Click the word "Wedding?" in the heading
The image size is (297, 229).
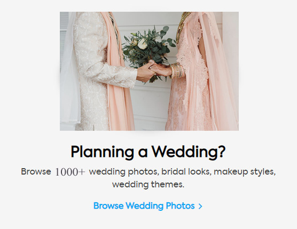pyautogui.click(x=189, y=152)
